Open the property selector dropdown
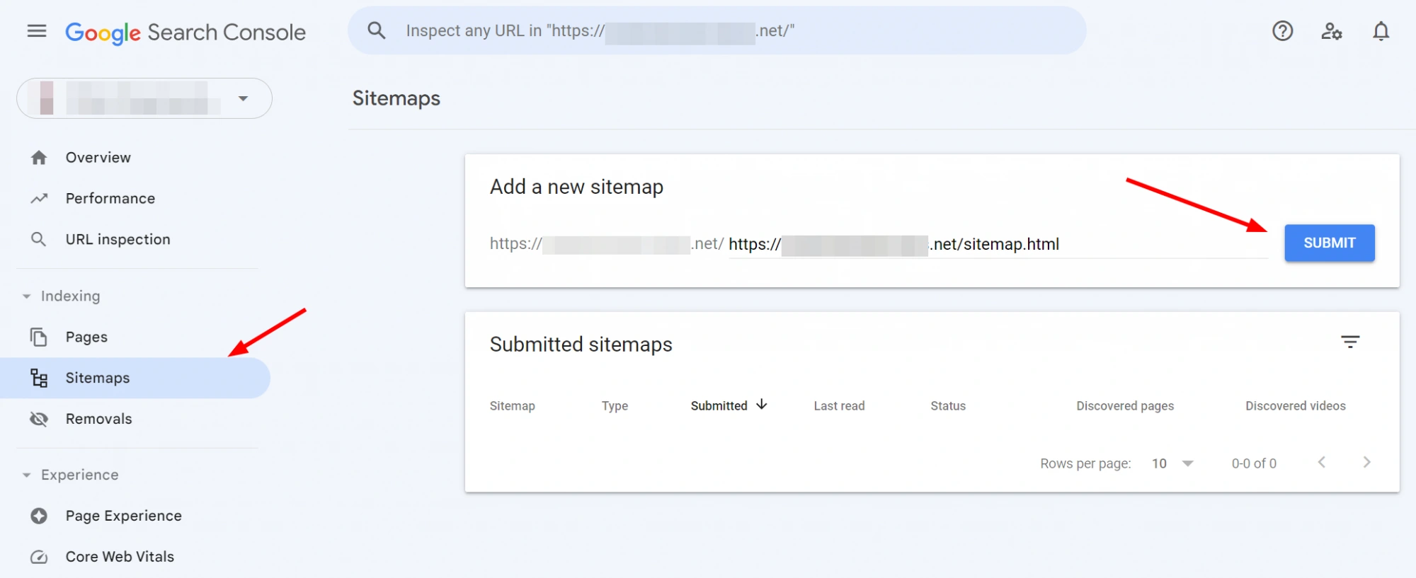The height and width of the screenshot is (578, 1416). [x=243, y=98]
